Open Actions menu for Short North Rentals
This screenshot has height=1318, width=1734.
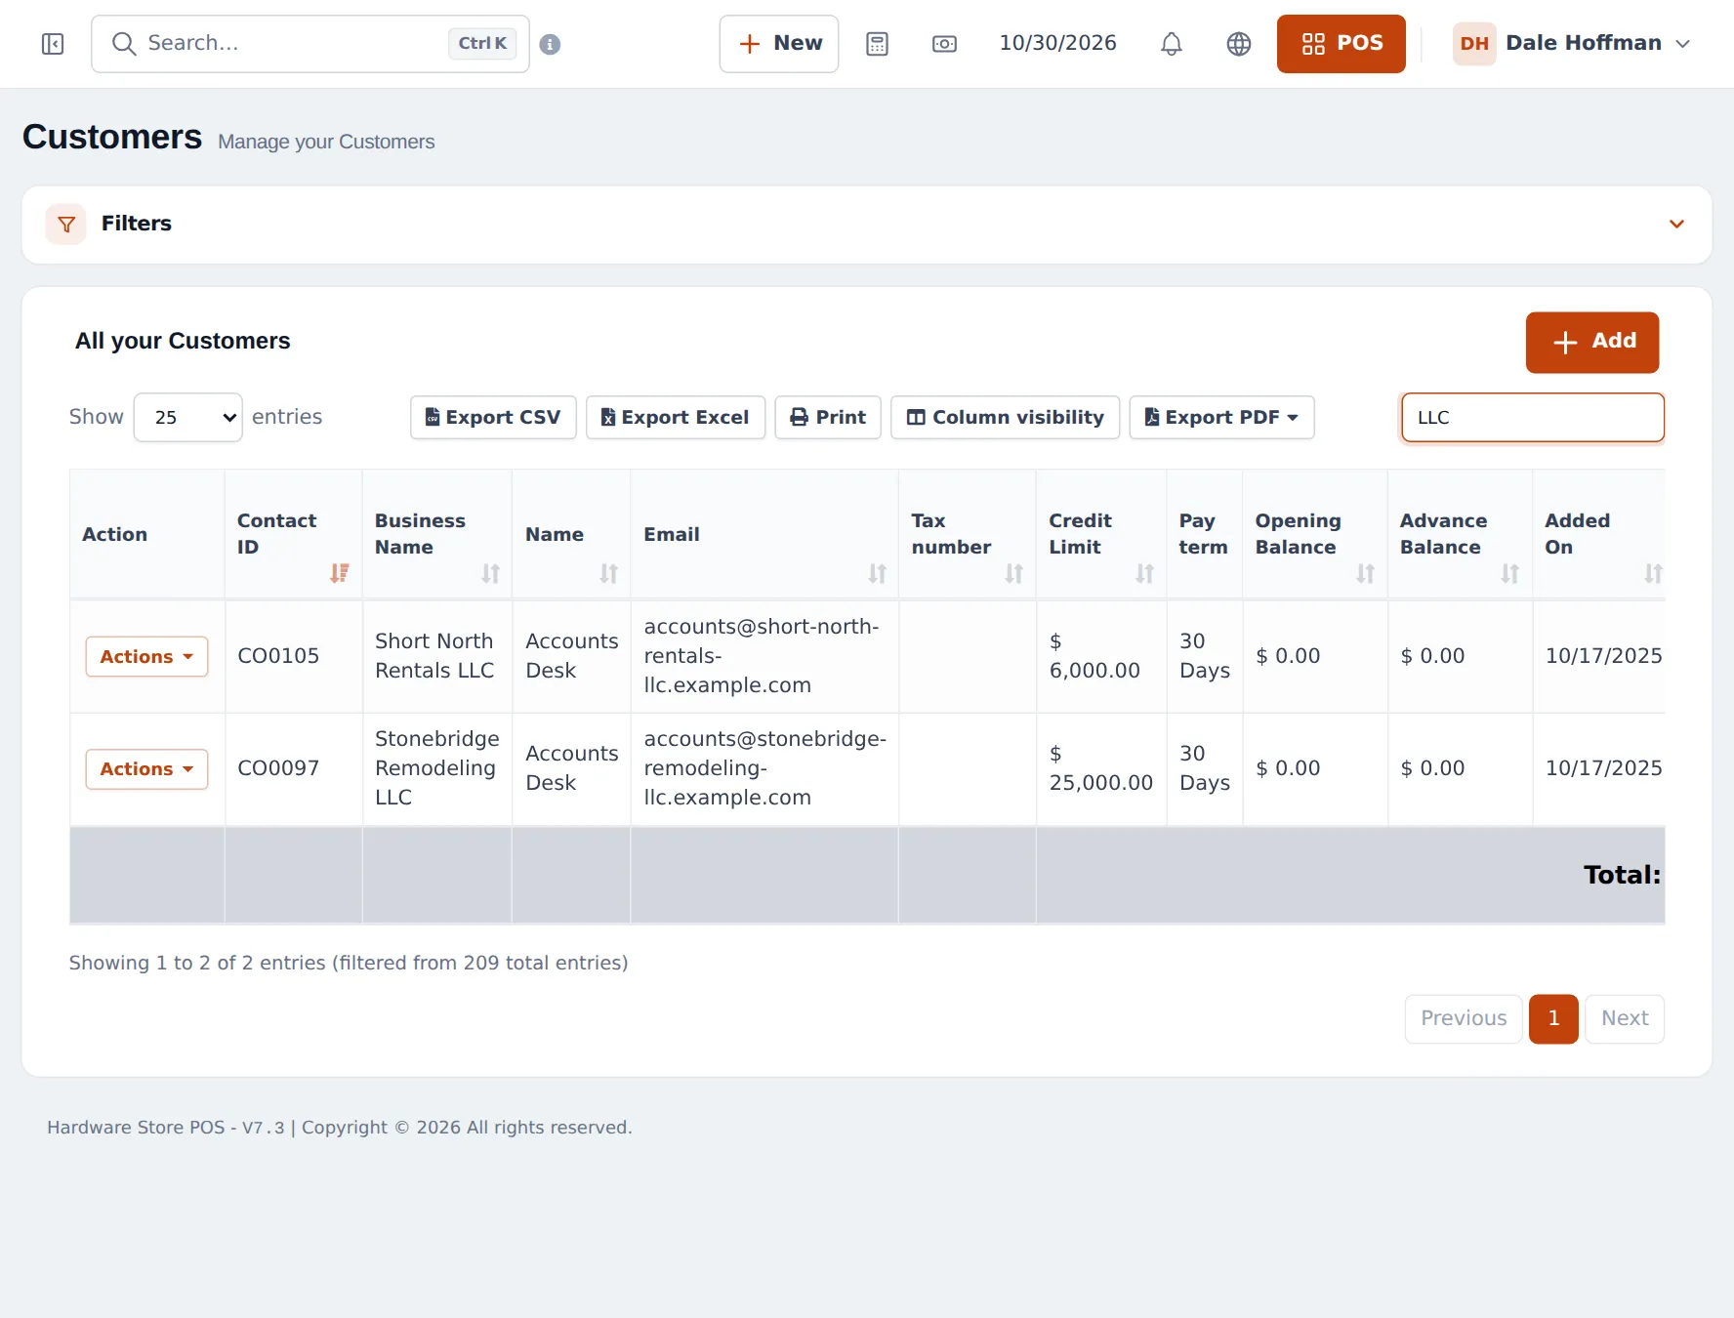pyautogui.click(x=146, y=657)
